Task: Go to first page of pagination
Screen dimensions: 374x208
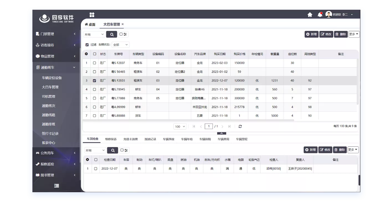Action: click(194, 126)
